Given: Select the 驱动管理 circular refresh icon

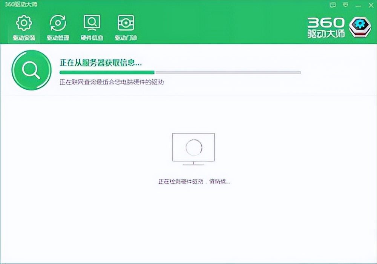Looking at the screenshot, I should coord(57,23).
